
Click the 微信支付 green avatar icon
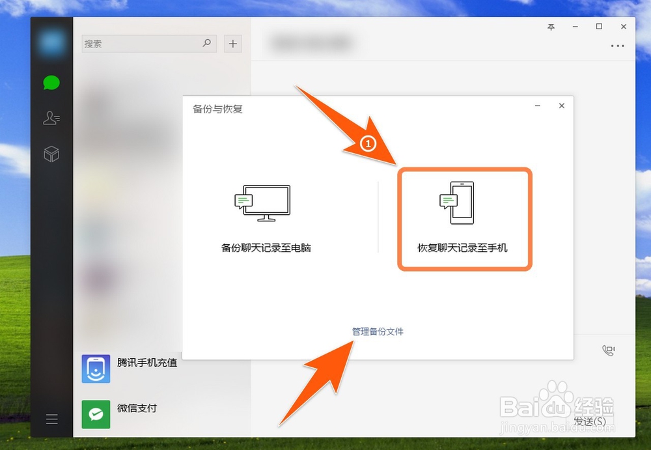tap(96, 414)
